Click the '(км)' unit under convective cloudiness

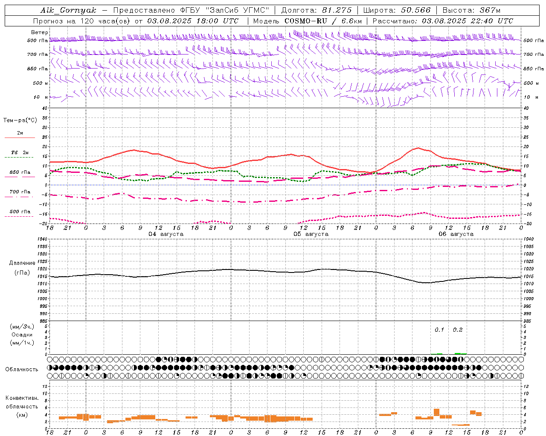(22, 415)
